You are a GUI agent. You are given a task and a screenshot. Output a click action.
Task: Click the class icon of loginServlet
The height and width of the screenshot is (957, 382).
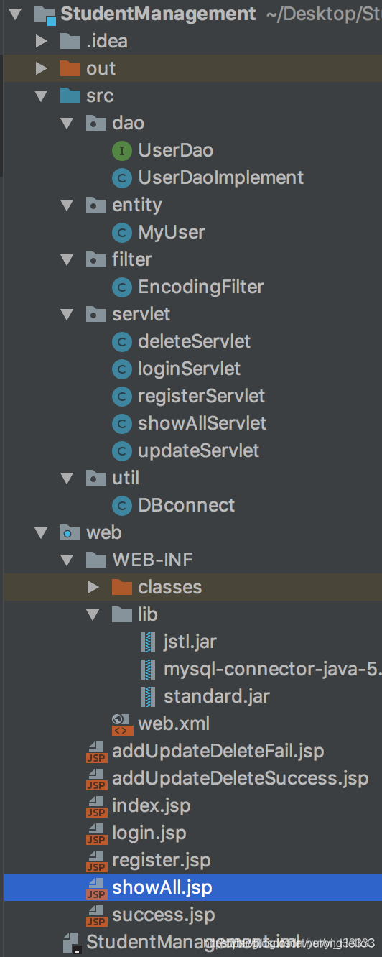pos(122,369)
